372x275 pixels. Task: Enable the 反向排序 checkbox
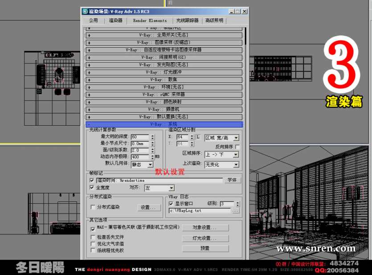pos(237,147)
